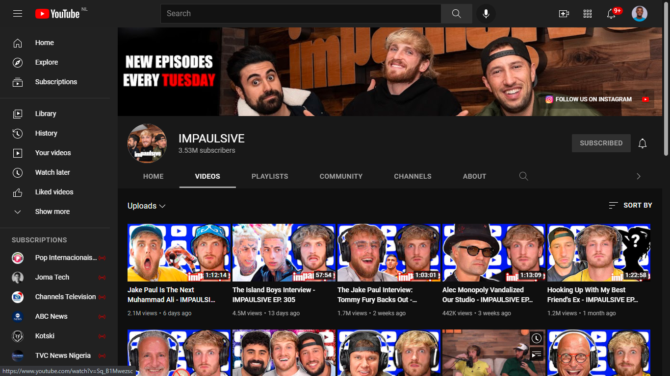The height and width of the screenshot is (376, 670).
Task: Click the Liked videos thumbs-up icon
Action: (18, 192)
